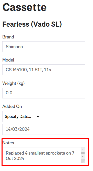Select the Weight (kg) input field
The image size is (93, 171).
44,93
